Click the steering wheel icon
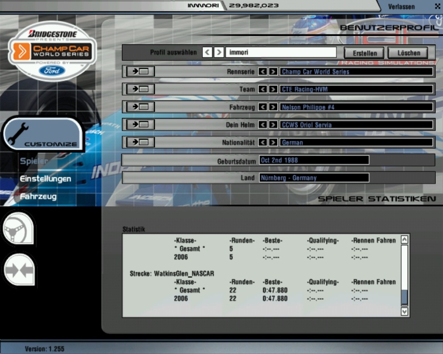Screen dimensions: 443x354 coord(18,229)
